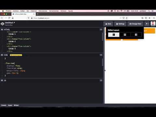Image resolution: width=156 pixels, height=117 pixels.
Task: Click the CodePen logo icon
Action: point(2,24)
